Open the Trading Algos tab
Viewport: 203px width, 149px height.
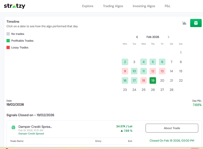coord(113,6)
